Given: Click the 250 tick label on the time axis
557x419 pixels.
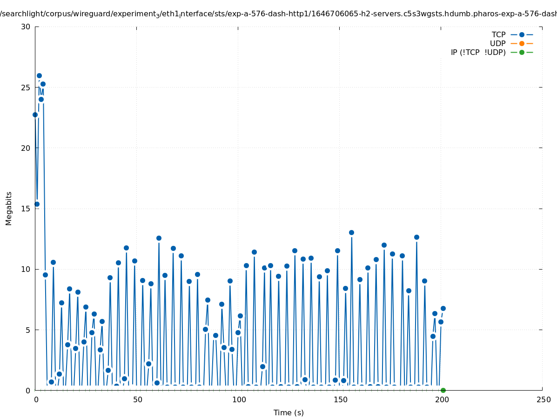Looking at the screenshot, I should click(x=543, y=400).
